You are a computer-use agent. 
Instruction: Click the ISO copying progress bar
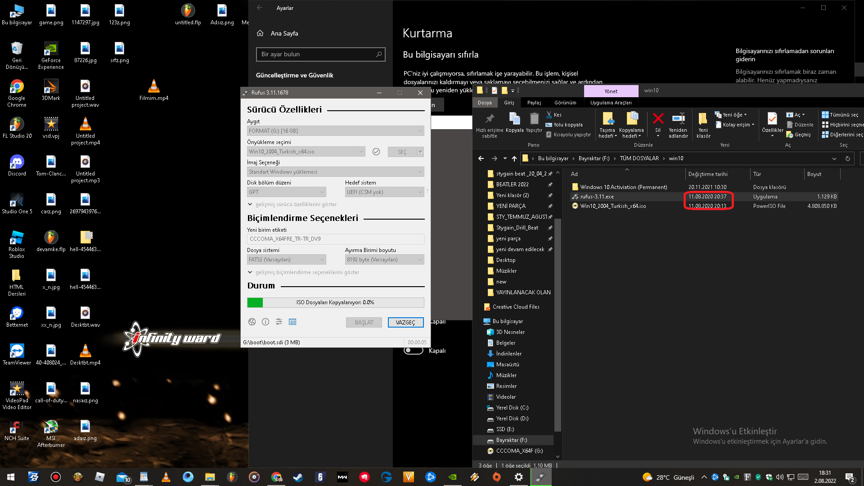pos(335,302)
